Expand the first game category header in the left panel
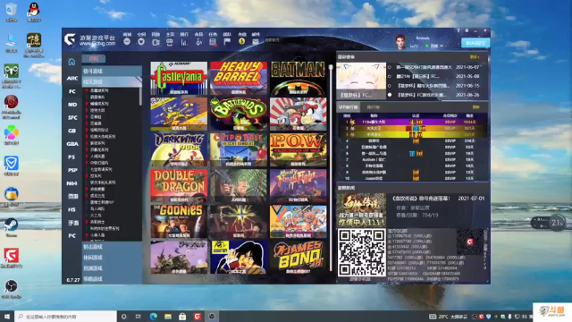The width and height of the screenshot is (572, 322). coord(112,71)
